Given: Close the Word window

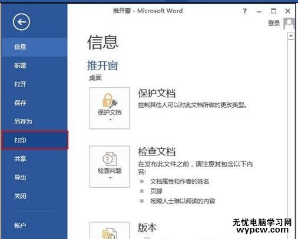Looking at the screenshot, I should point(288,11).
